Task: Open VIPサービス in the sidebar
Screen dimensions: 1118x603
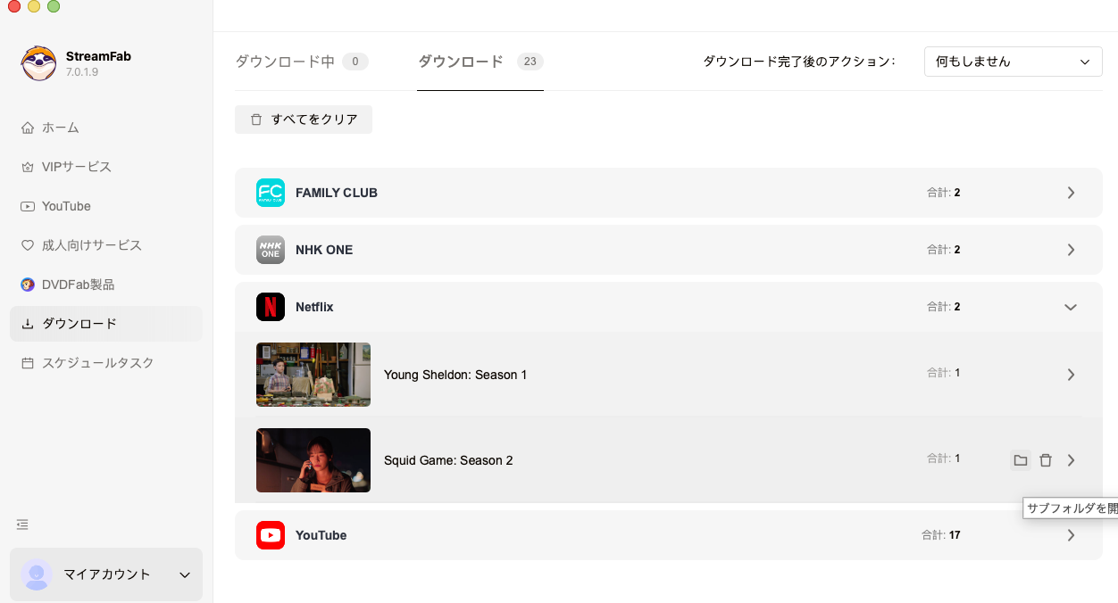Action: coord(106,167)
